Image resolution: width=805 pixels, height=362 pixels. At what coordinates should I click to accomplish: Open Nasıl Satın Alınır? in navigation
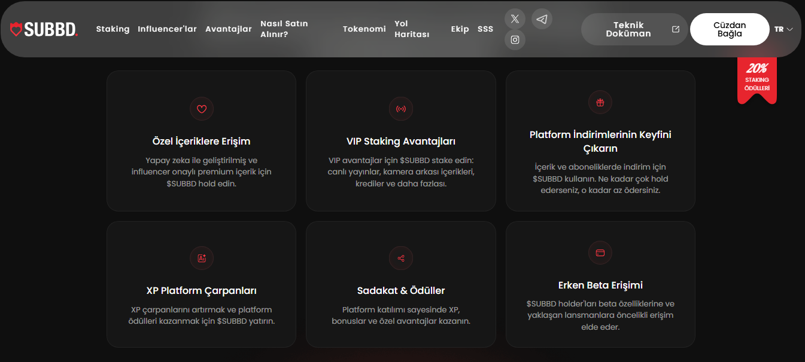pyautogui.click(x=284, y=29)
